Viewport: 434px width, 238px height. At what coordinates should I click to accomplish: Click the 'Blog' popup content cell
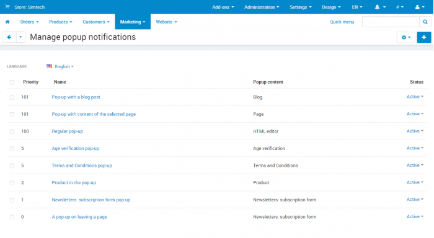pos(258,97)
